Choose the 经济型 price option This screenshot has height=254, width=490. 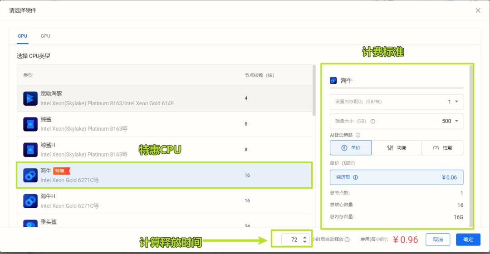click(x=397, y=177)
